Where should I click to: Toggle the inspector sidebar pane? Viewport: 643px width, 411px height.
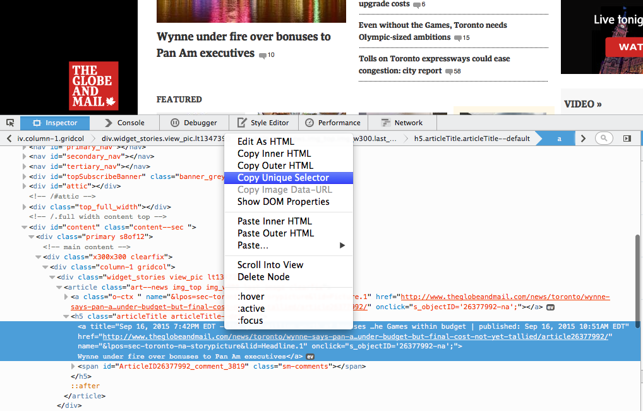(627, 138)
